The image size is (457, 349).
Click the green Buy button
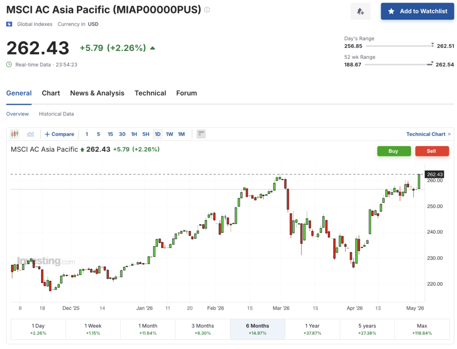click(394, 151)
